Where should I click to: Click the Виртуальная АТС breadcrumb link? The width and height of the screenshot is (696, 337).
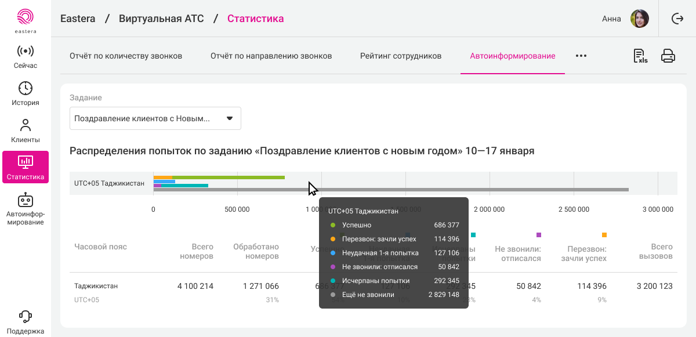(161, 19)
